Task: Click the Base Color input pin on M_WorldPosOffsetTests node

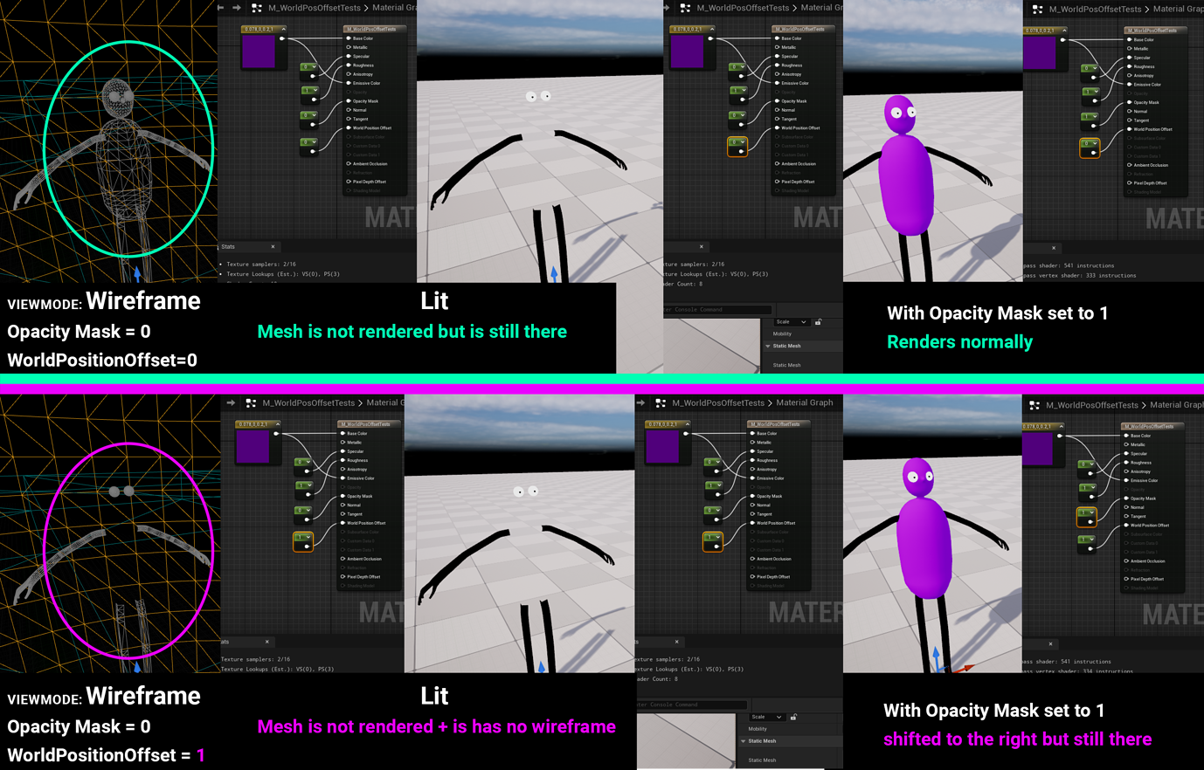Action: (347, 38)
